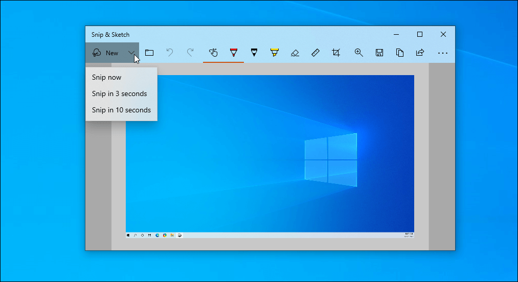Start the Image crop tool
Screen dimensions: 518x282
[x=336, y=53]
